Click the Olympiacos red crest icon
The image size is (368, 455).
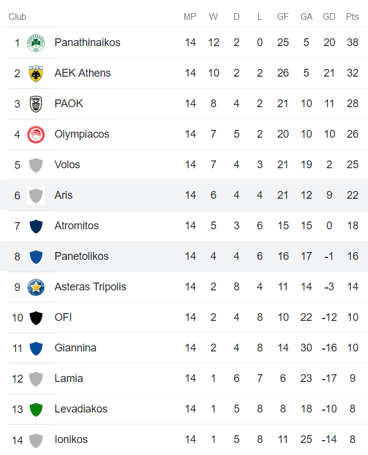[36, 135]
